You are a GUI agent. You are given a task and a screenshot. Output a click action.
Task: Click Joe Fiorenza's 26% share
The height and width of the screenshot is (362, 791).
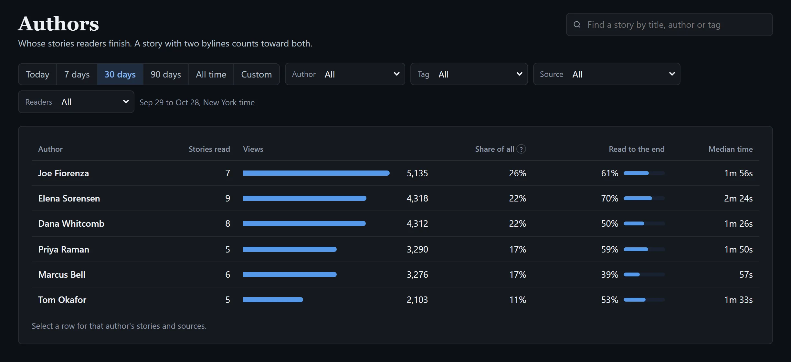[x=518, y=173]
